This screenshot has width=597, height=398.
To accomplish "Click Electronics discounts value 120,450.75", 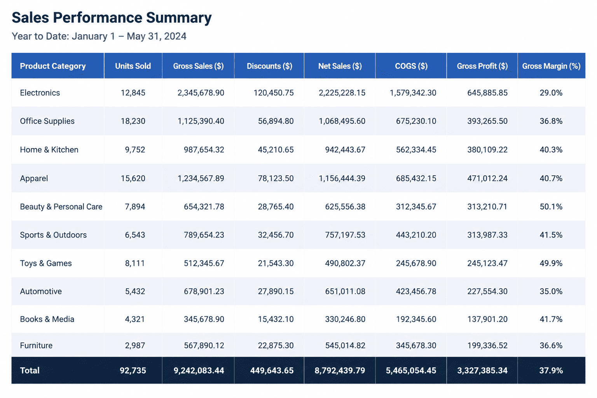I will pyautogui.click(x=274, y=93).
